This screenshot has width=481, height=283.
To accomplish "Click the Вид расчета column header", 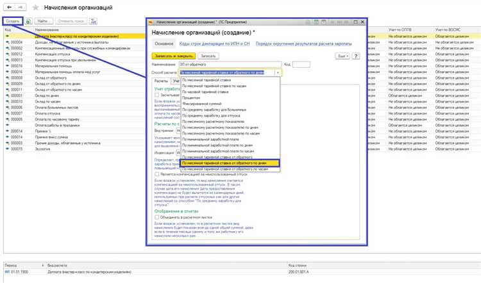I will click(57, 266).
